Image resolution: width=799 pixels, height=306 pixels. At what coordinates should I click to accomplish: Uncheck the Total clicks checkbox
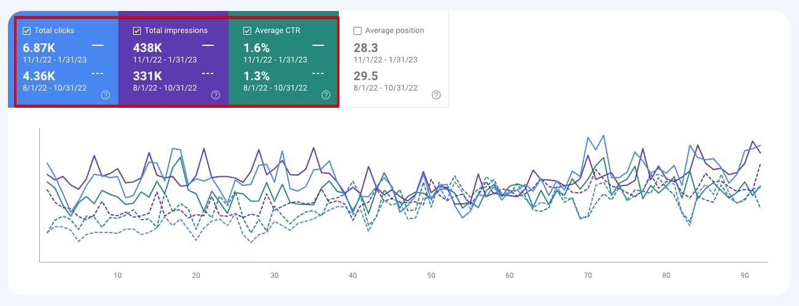click(x=27, y=31)
